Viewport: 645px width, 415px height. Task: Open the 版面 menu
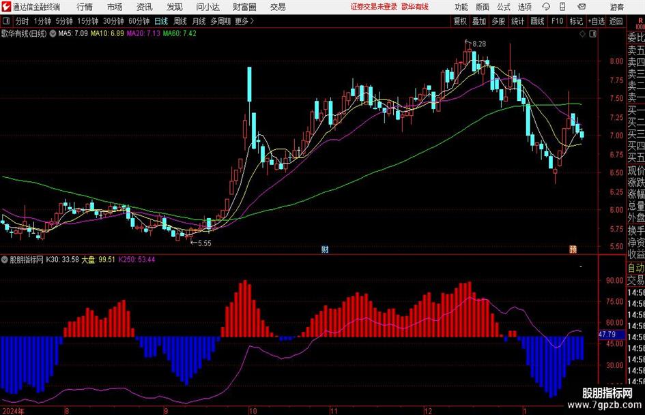(483, 7)
